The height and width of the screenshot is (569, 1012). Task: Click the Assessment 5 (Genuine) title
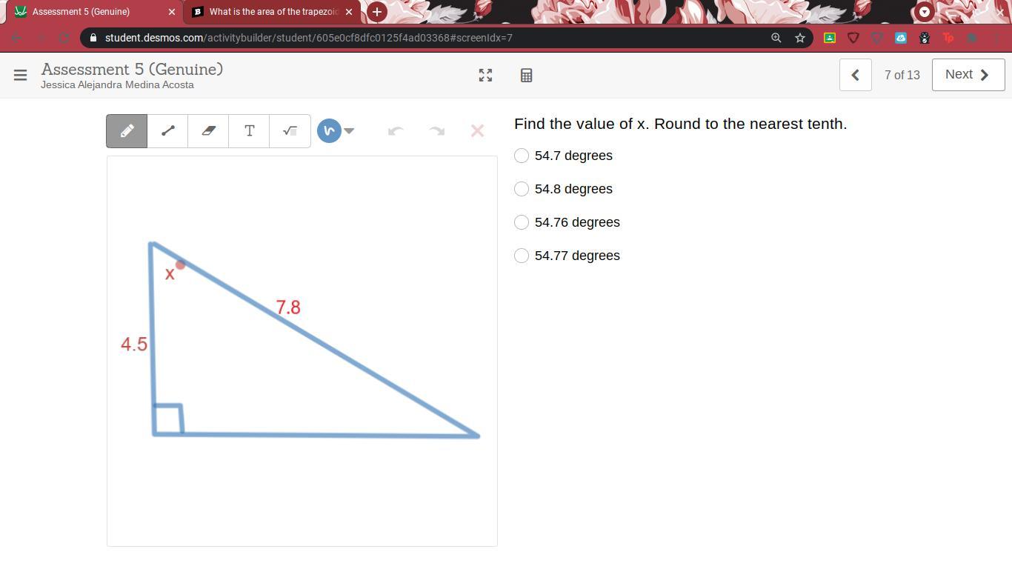click(132, 69)
